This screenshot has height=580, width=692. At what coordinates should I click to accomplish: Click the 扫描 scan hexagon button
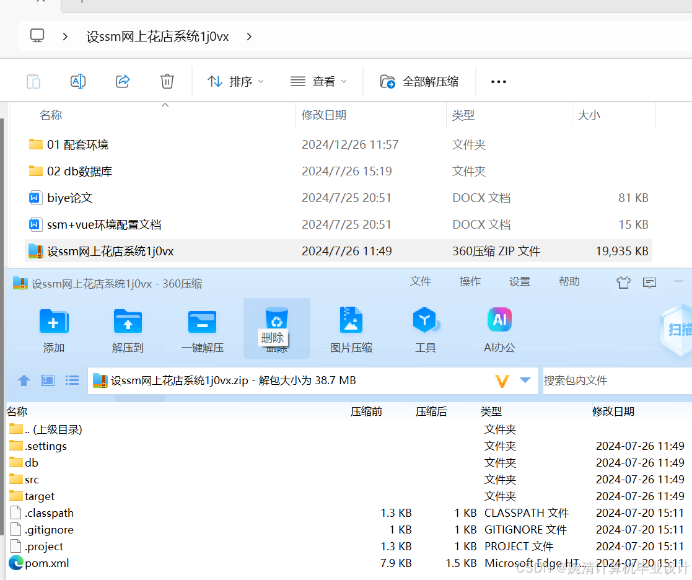[x=676, y=329]
